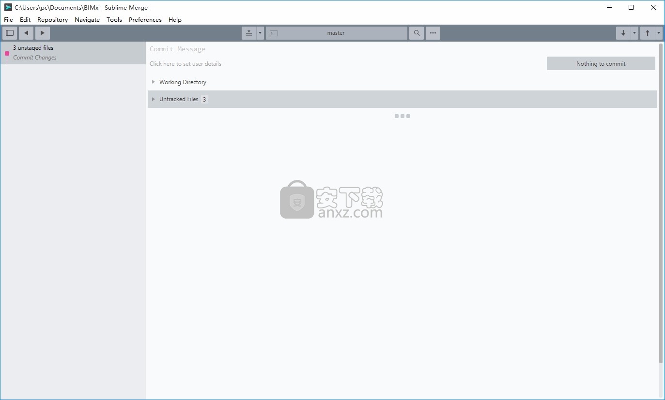Toggle the side bar panel button
Image resolution: width=665 pixels, height=400 pixels.
[x=10, y=33]
